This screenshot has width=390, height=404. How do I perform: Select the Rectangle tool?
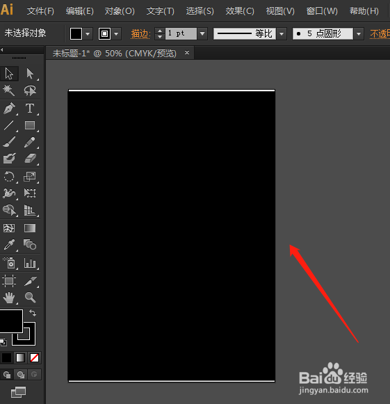coord(30,125)
